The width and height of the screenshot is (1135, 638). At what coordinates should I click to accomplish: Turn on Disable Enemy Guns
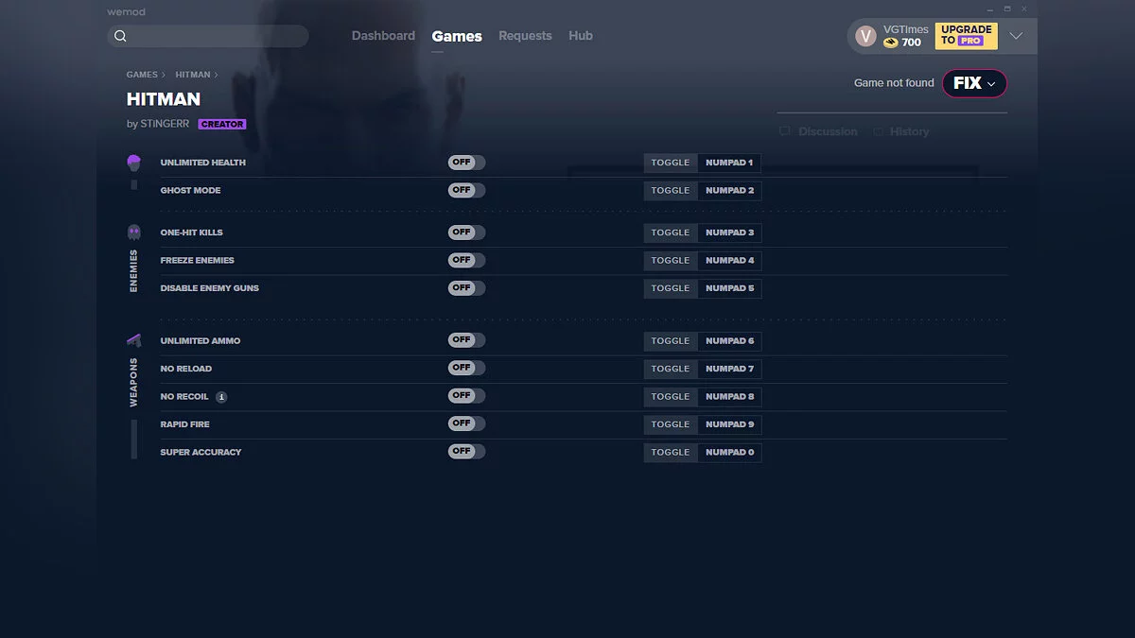pyautogui.click(x=466, y=287)
